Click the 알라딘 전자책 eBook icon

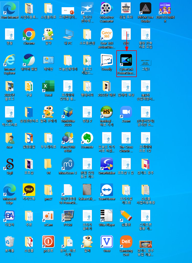(87, 8)
